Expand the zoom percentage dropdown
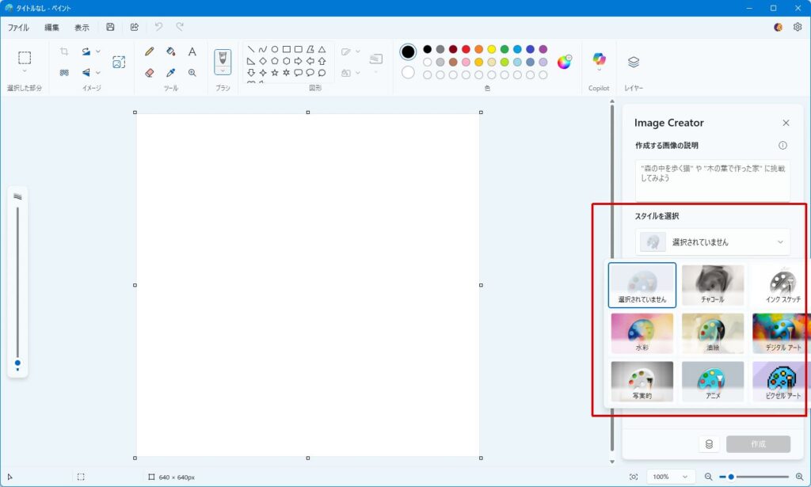The width and height of the screenshot is (811, 487). pos(670,477)
